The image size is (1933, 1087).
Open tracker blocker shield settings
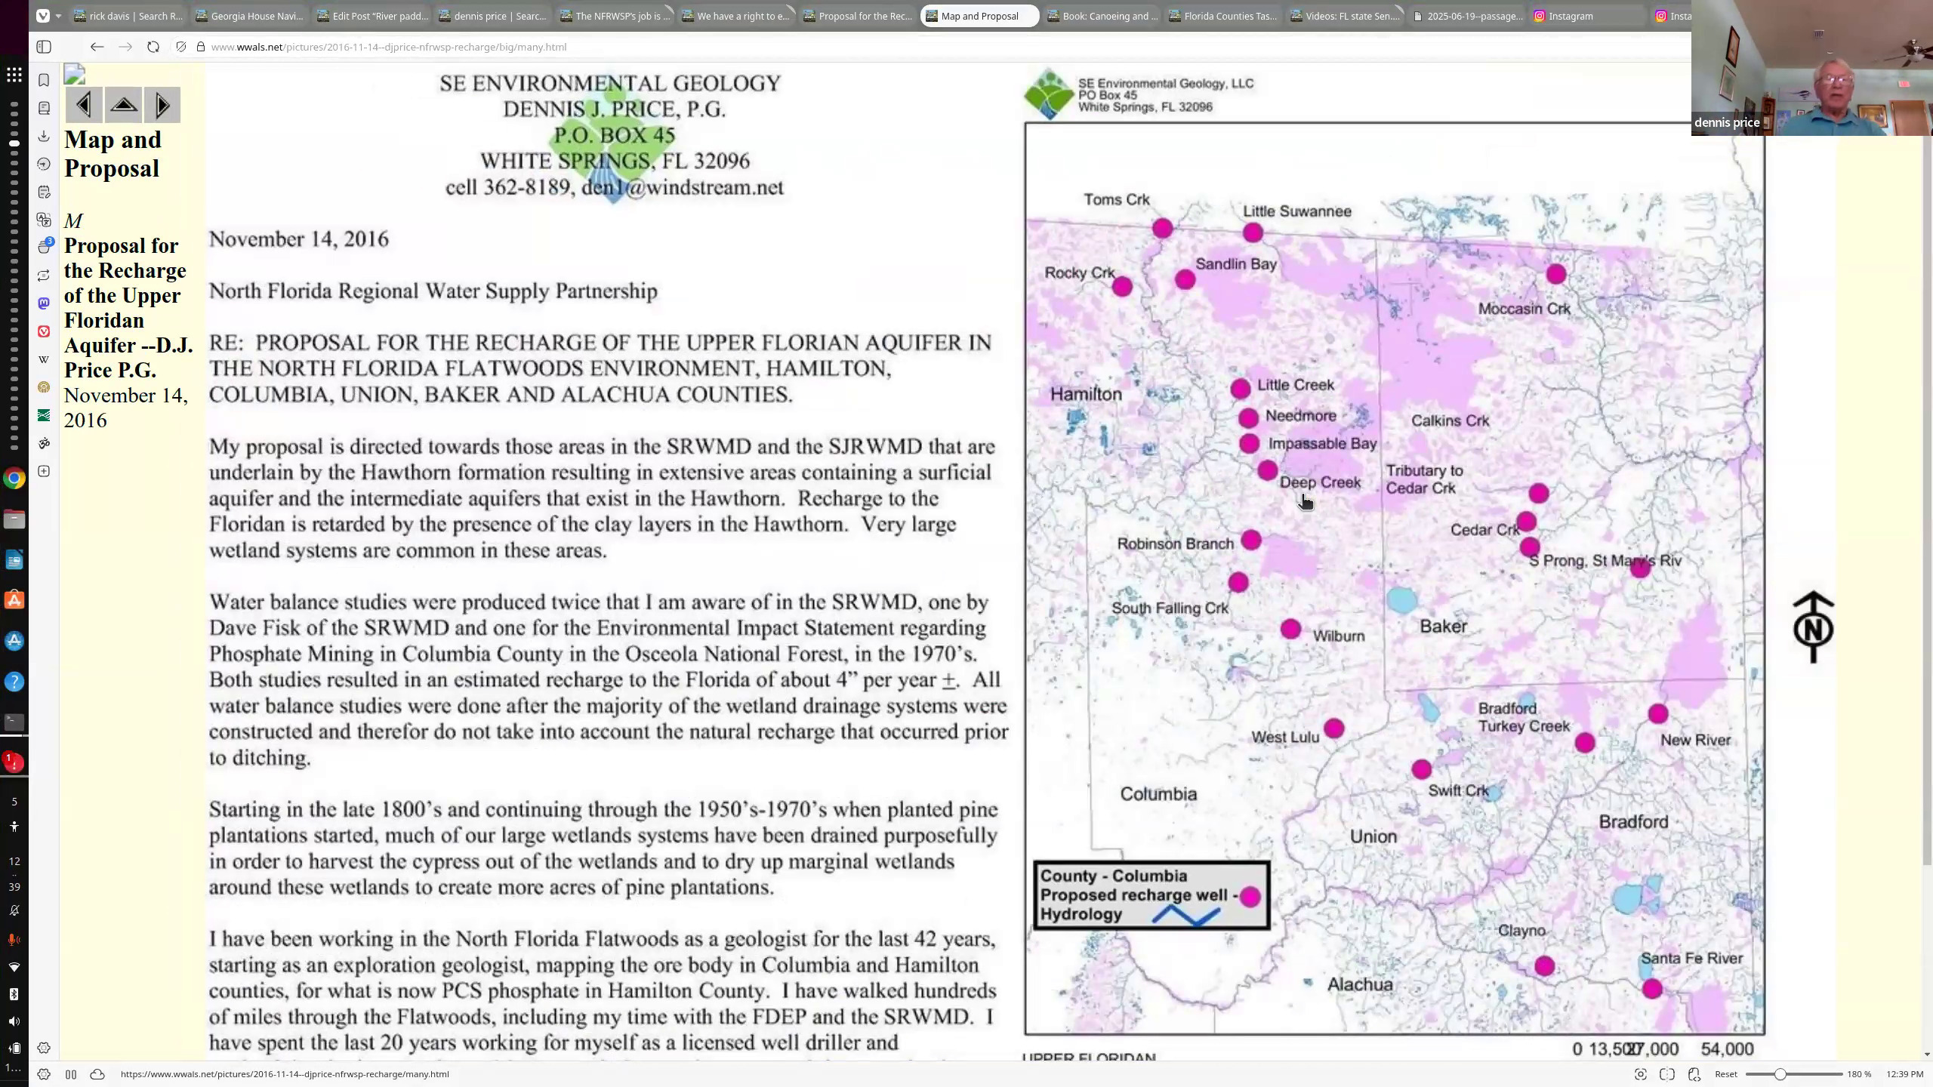coord(181,47)
